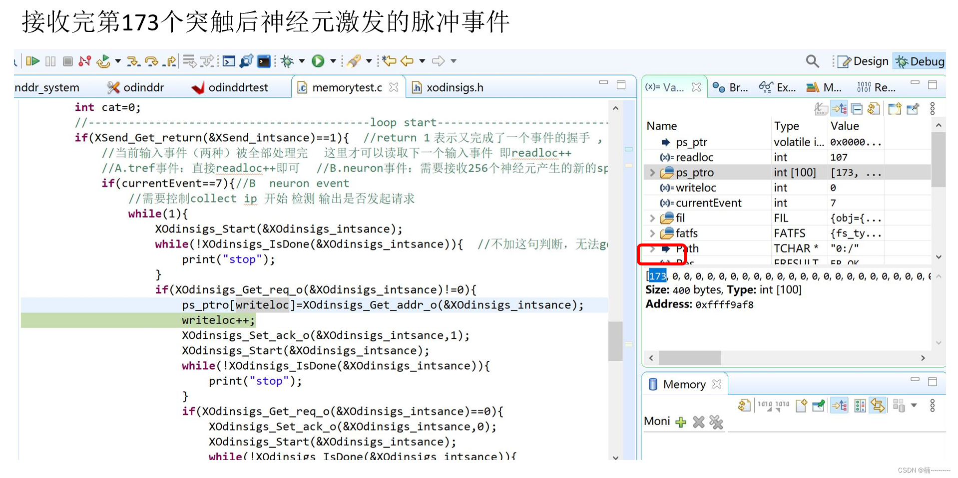Image resolution: width=958 pixels, height=478 pixels.
Task: Switch to the Design perspective
Action: 863,61
